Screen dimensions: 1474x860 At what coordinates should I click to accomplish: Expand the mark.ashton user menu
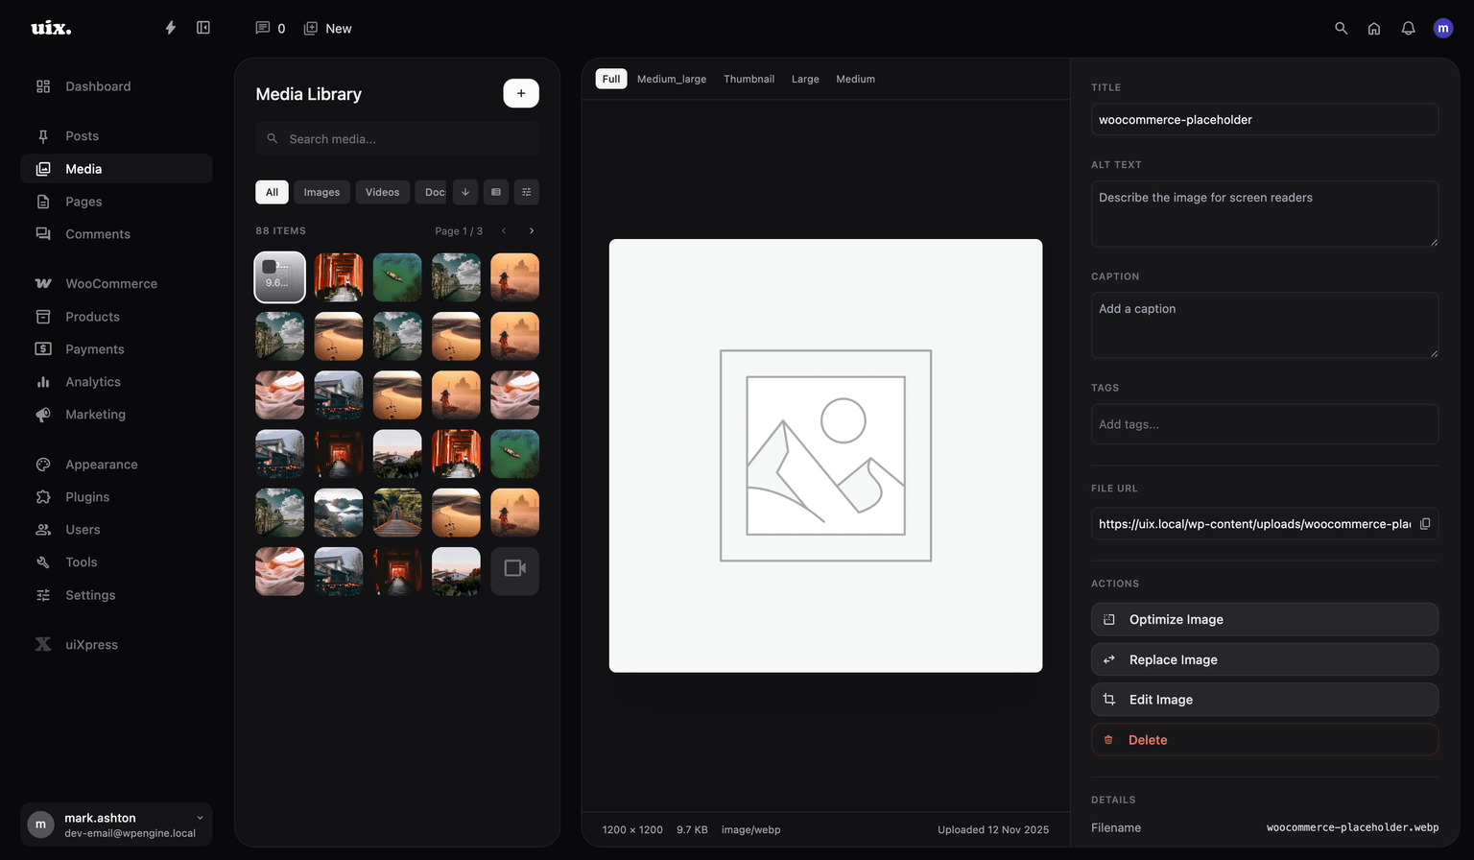click(x=200, y=818)
